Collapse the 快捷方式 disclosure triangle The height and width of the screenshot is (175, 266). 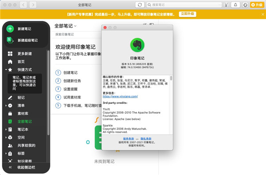click(x=6, y=69)
